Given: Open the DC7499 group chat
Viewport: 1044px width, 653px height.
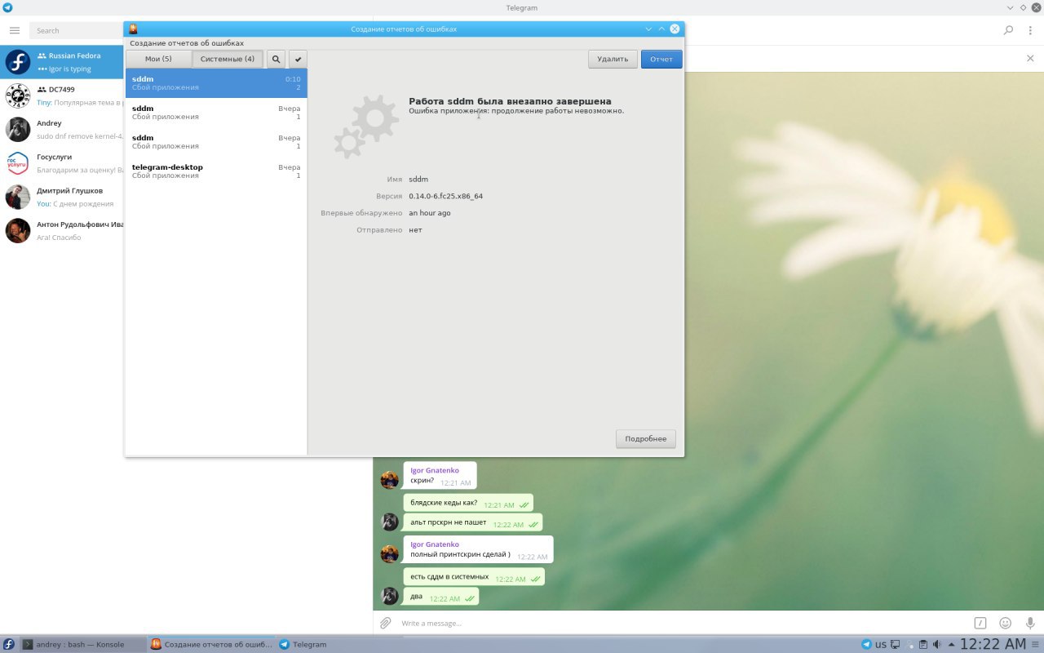Looking at the screenshot, I should (x=62, y=96).
